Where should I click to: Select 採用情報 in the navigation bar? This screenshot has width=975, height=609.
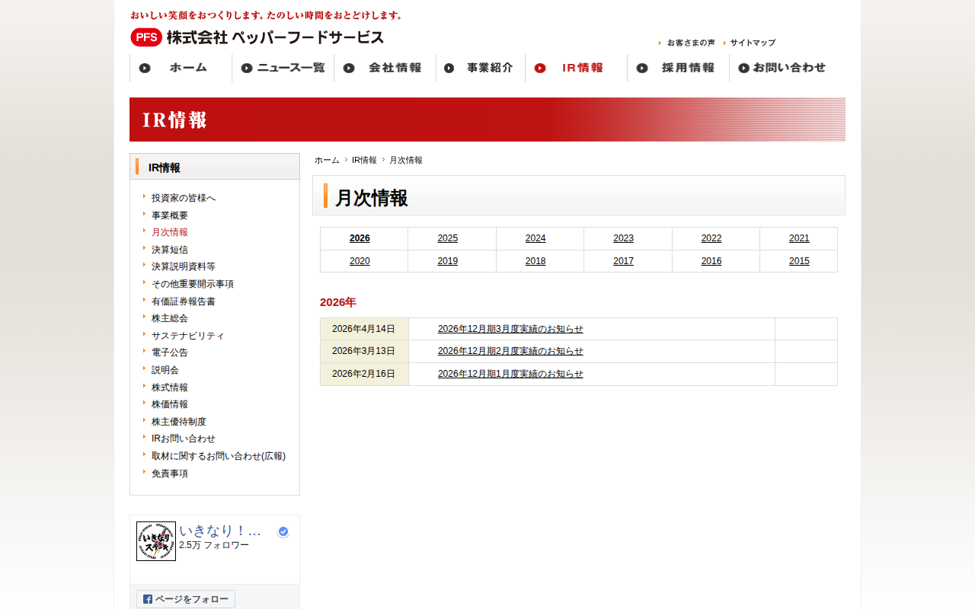coord(678,68)
